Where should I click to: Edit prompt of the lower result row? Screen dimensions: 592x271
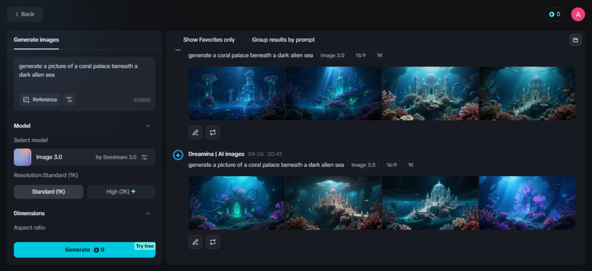[x=195, y=242]
